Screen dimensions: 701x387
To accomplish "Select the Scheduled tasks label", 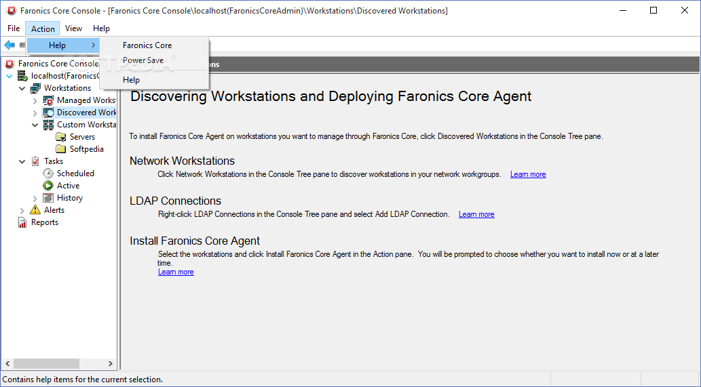I will point(75,174).
